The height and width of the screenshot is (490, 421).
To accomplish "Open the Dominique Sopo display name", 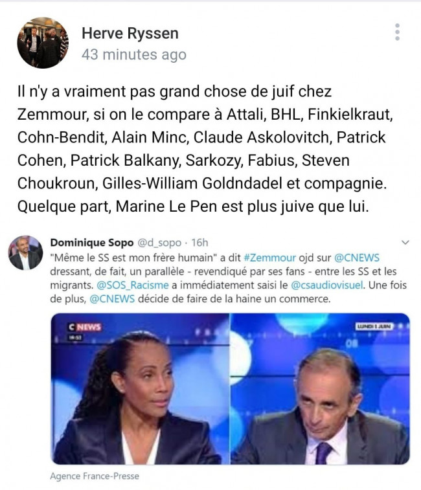I will pyautogui.click(x=92, y=243).
